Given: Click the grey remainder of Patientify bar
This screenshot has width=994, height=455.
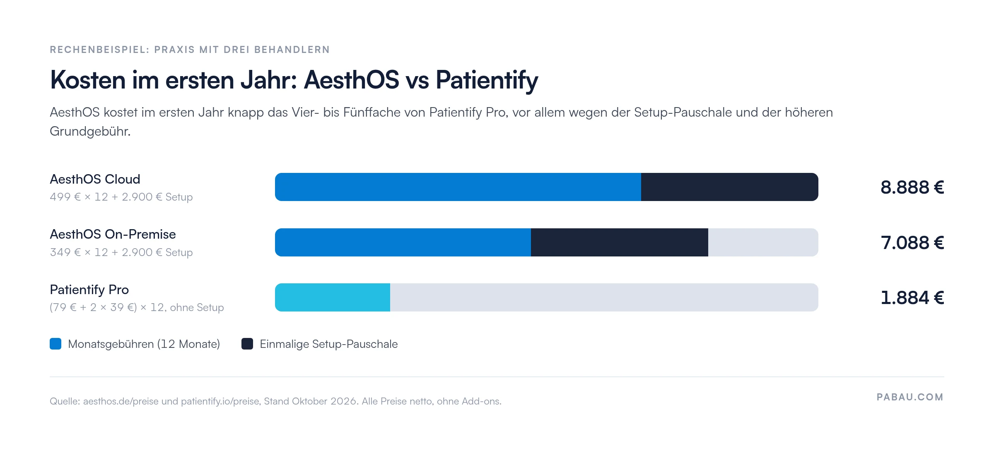Looking at the screenshot, I should (604, 297).
